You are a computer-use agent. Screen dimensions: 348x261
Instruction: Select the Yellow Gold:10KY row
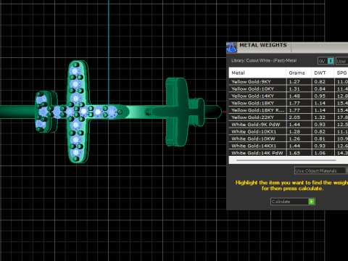(x=289, y=88)
